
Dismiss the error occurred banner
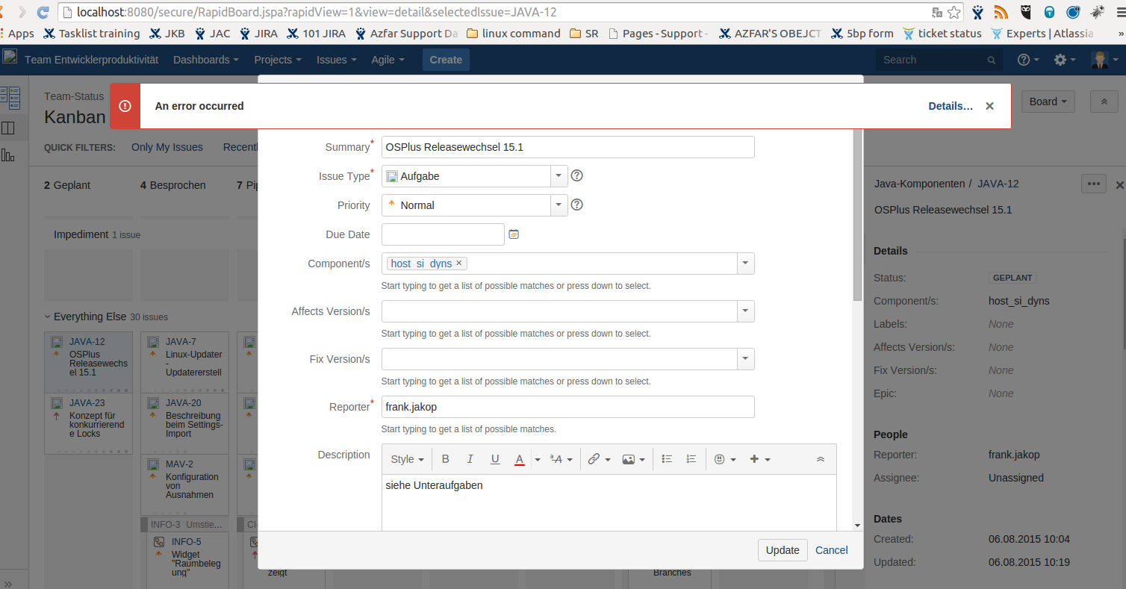[989, 106]
